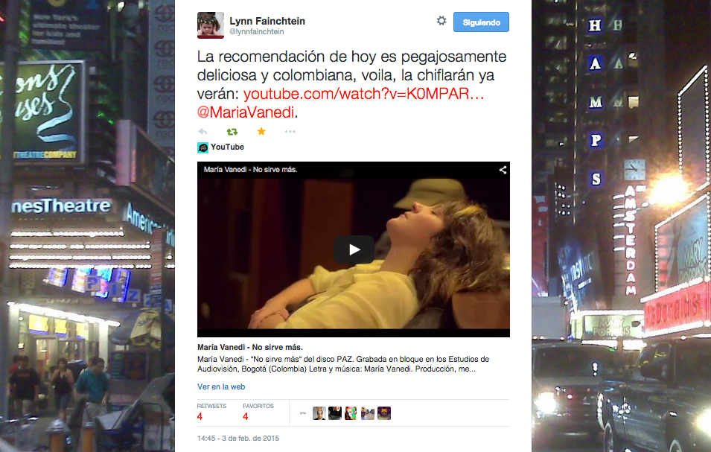Click the YouTube source icon

(x=203, y=147)
